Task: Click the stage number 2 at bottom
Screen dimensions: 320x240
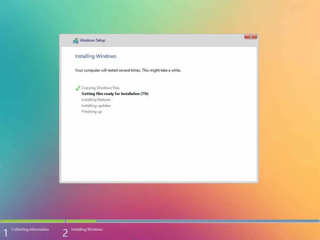Action: coord(65,233)
